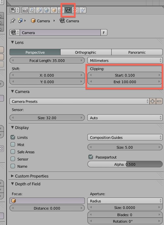
Task: Open the Render properties tab
Action: [x=25, y=10]
